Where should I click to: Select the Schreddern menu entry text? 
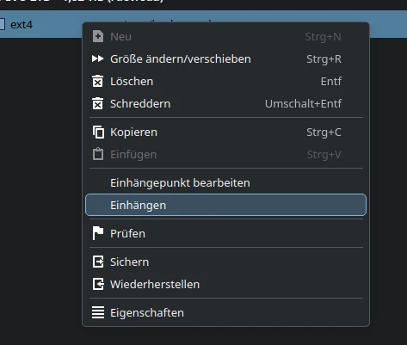pos(140,103)
